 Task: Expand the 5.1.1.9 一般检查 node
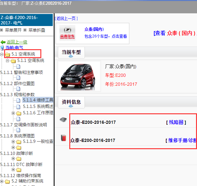pos(13,142)
